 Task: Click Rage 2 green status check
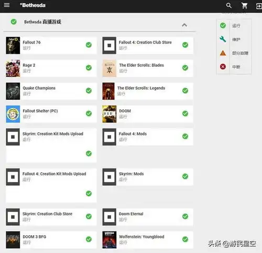pos(89,68)
